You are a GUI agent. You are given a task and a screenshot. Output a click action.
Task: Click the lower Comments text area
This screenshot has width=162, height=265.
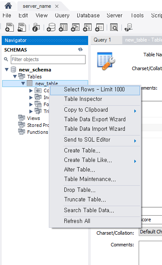[150, 253]
